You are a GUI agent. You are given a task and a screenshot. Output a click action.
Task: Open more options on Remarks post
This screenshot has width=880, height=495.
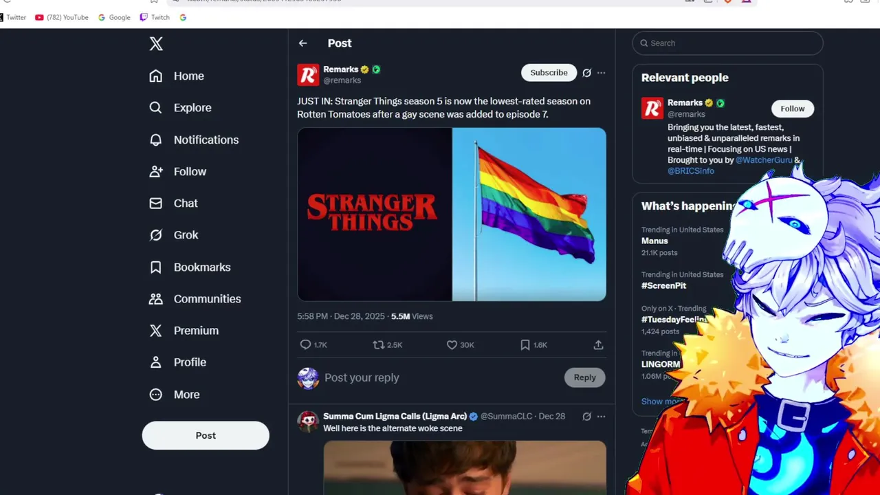(601, 73)
